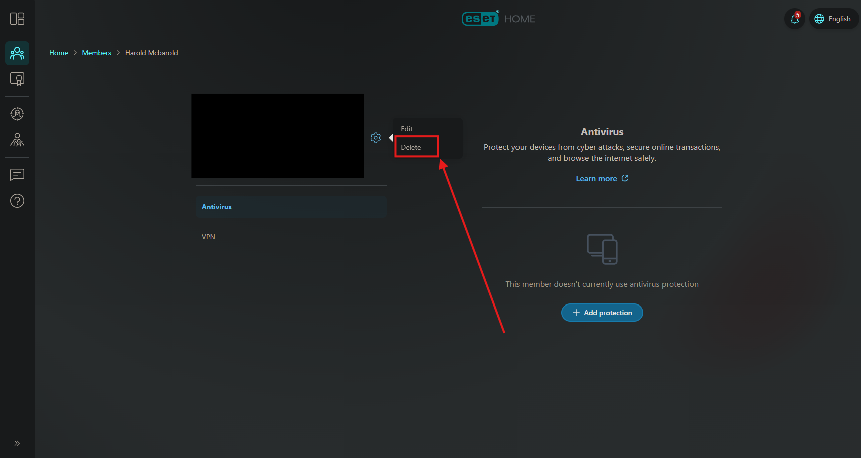The height and width of the screenshot is (458, 861).
Task: Open the subscriptions certificate icon in sidebar
Action: tap(17, 79)
